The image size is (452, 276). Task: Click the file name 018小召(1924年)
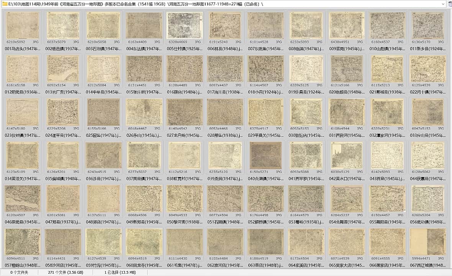[266, 92]
